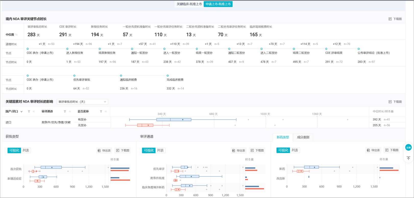414x198 pixels.
Task: Enable 可视化 view in 新药类型 panel
Action: (283, 150)
